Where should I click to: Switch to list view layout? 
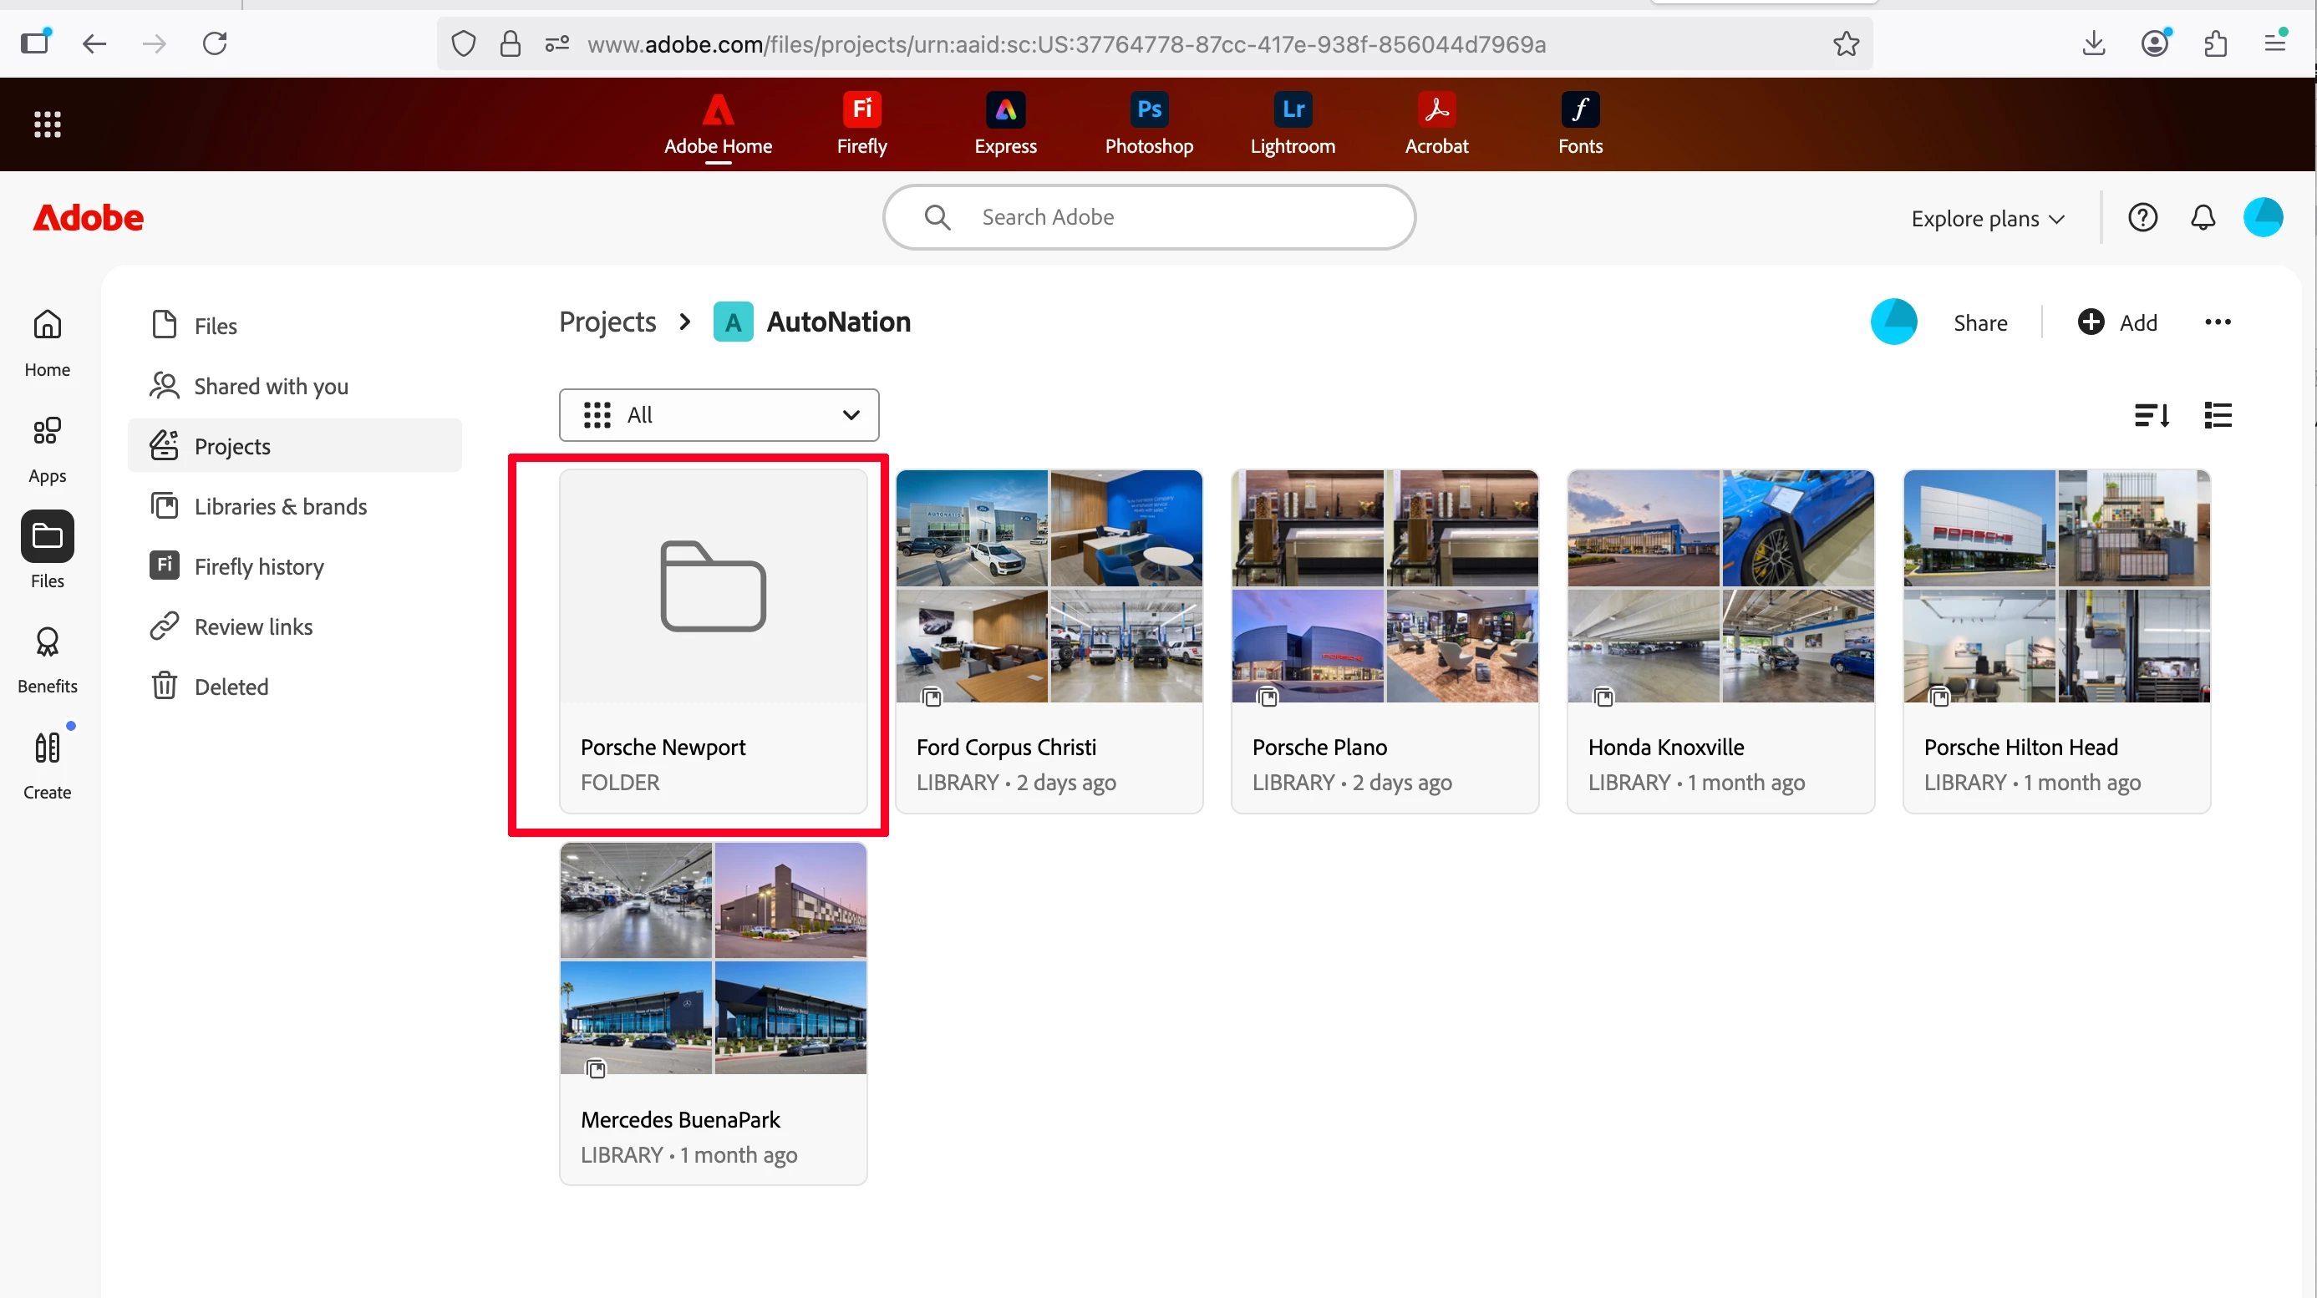pyautogui.click(x=2218, y=415)
